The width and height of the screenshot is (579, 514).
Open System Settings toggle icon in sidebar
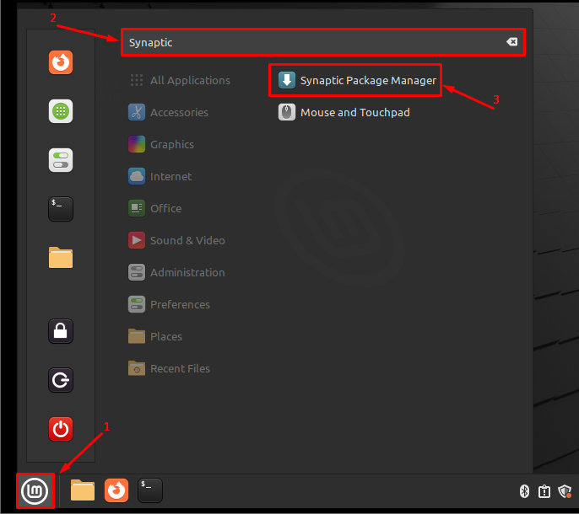click(61, 159)
